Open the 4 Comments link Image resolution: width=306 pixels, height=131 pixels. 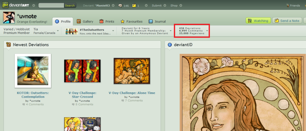[x=33, y=105]
